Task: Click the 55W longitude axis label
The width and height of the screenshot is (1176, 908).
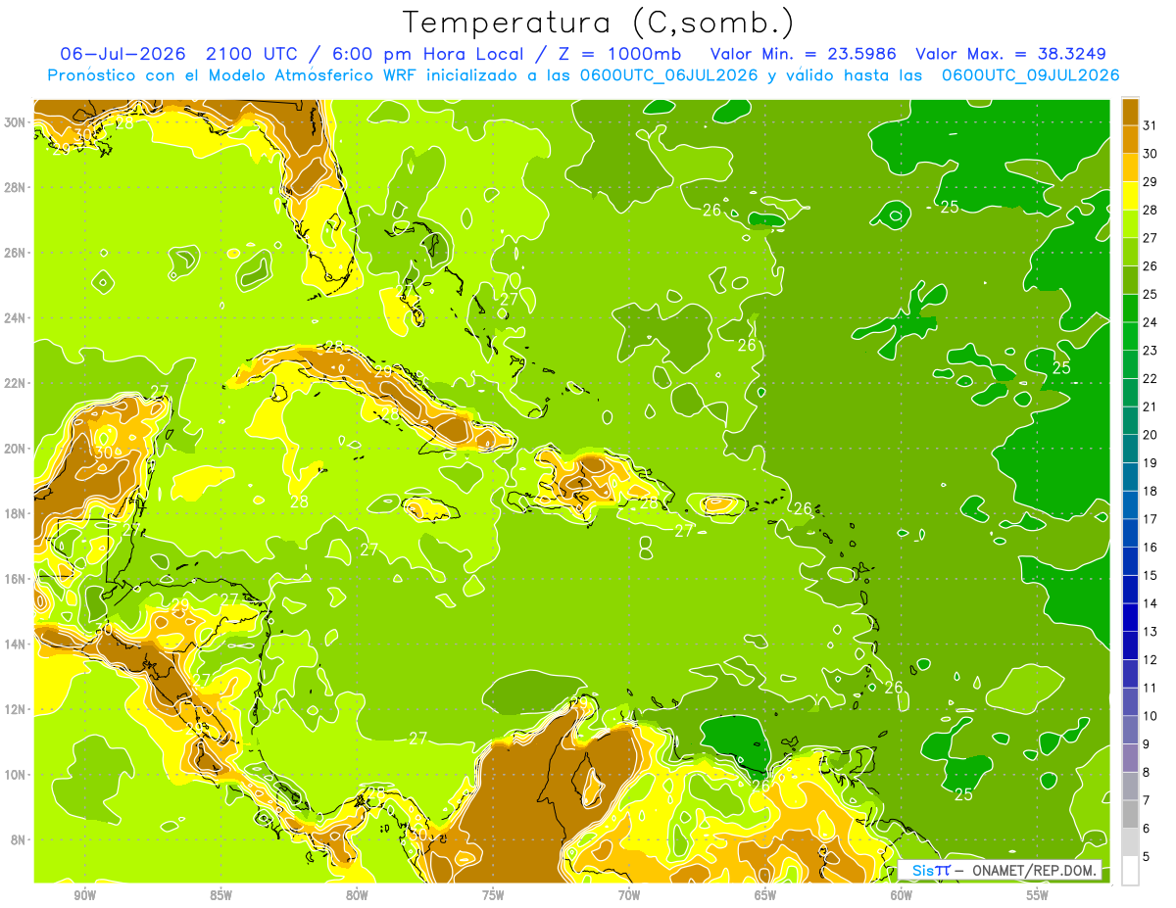Action: click(1038, 895)
